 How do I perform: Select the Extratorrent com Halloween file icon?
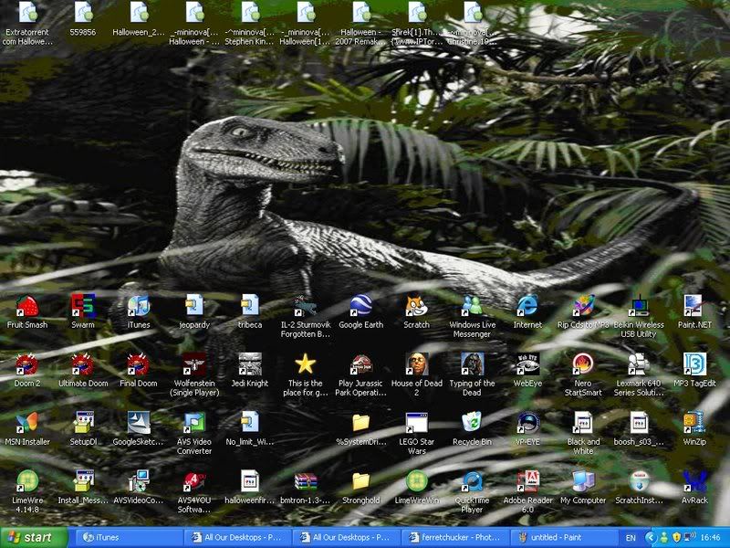click(27, 13)
